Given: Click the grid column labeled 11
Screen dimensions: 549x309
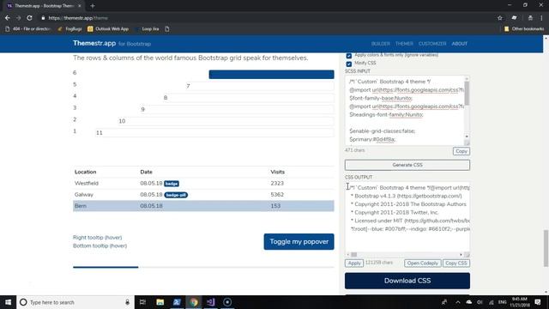Looking at the screenshot, I should (214, 133).
